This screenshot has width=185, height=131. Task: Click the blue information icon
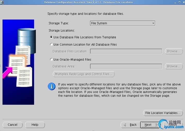52,86
